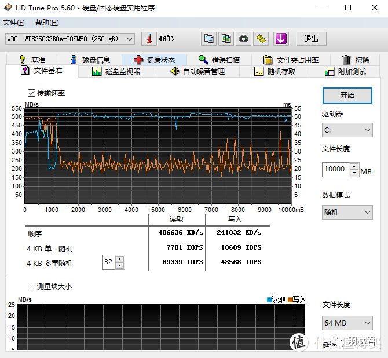Open the 文件夹占用率 tab
This screenshot has height=358, width=388.
click(x=291, y=60)
